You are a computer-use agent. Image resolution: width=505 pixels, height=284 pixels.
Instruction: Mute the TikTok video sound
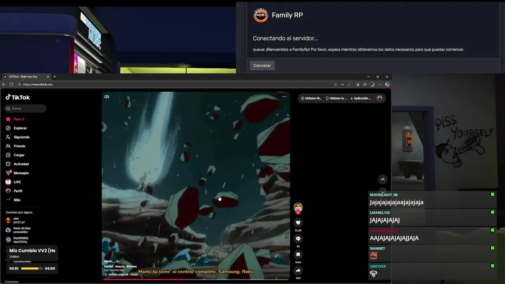click(x=107, y=97)
